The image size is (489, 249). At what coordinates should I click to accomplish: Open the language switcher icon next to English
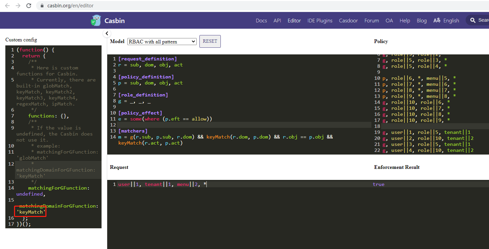[x=437, y=20]
